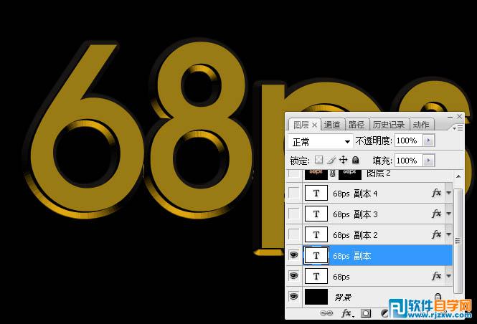Click the fx icon on 68ps 副本 3 layer
This screenshot has width=477, height=324.
[436, 214]
